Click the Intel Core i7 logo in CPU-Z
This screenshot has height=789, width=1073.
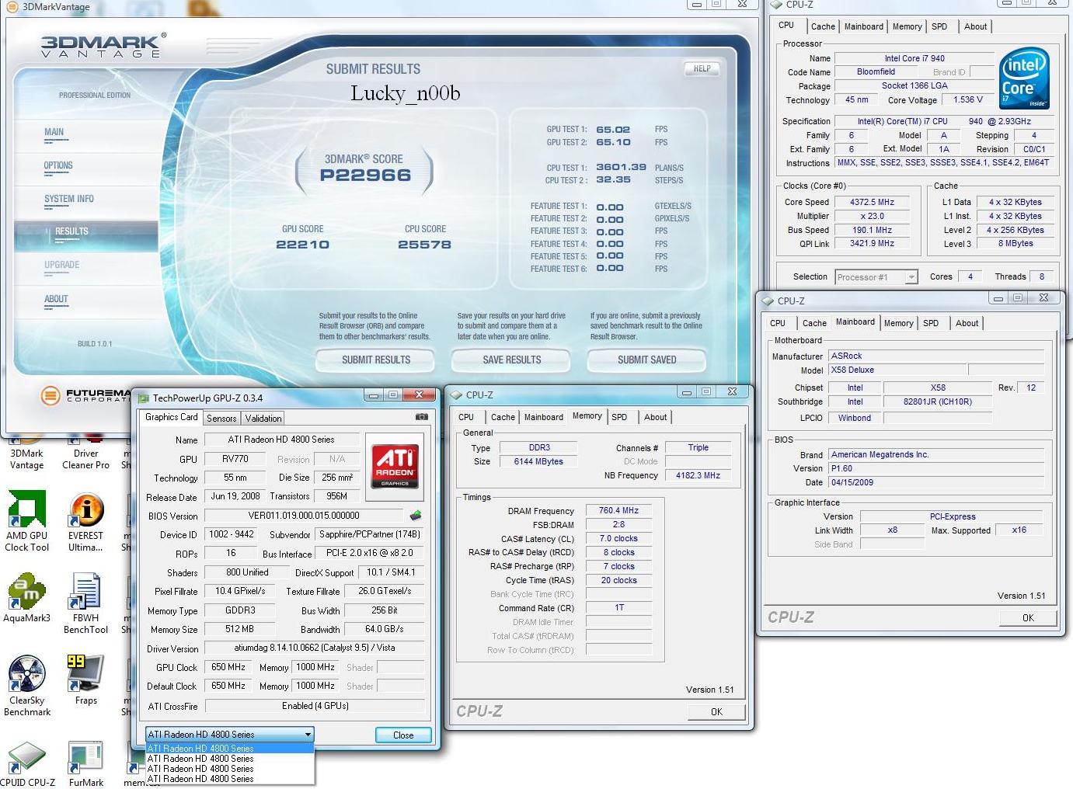coord(1023,78)
